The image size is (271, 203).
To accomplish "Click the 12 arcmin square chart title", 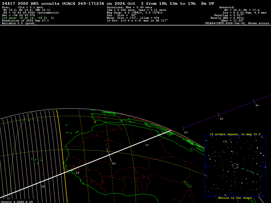I will [x=235, y=134].
